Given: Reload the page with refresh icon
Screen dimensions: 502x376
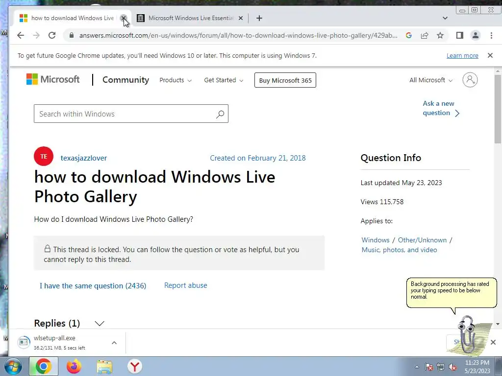Looking at the screenshot, I should point(52,35).
